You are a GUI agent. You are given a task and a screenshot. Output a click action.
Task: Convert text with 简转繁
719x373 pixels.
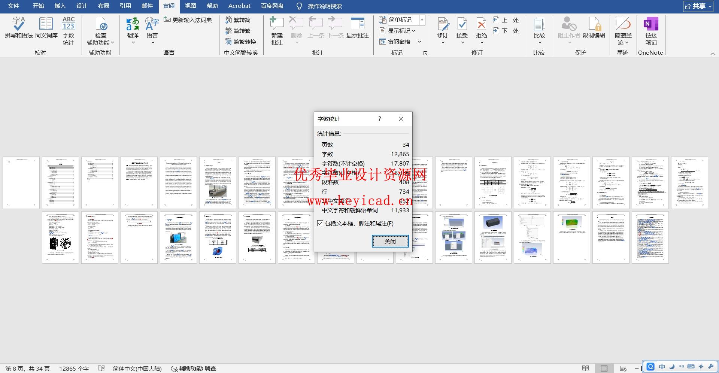(x=238, y=31)
